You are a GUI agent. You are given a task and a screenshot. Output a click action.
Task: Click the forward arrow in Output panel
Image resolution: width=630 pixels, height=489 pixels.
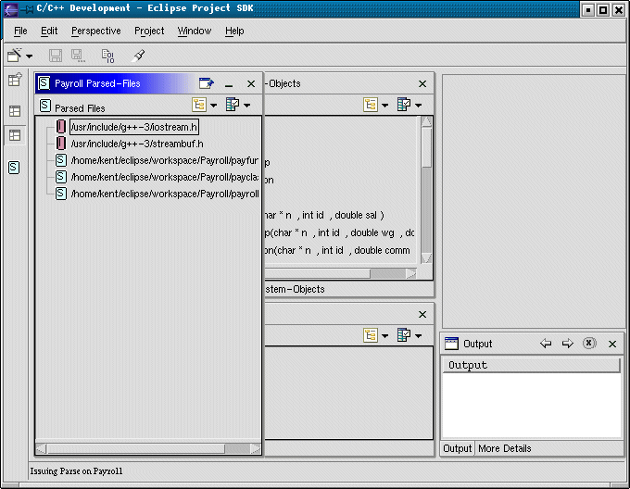pyautogui.click(x=568, y=344)
